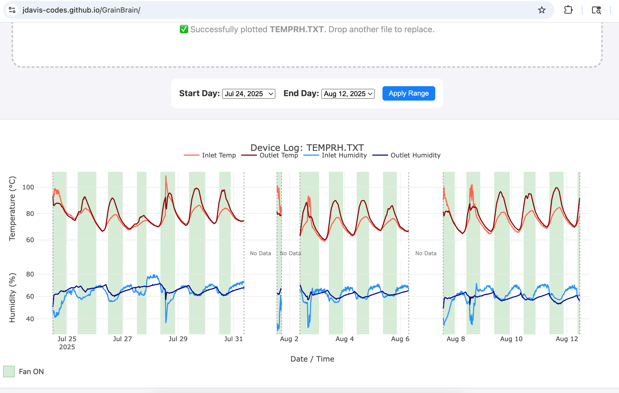619x393 pixels.
Task: Click the Apply Range button
Action: [408, 93]
